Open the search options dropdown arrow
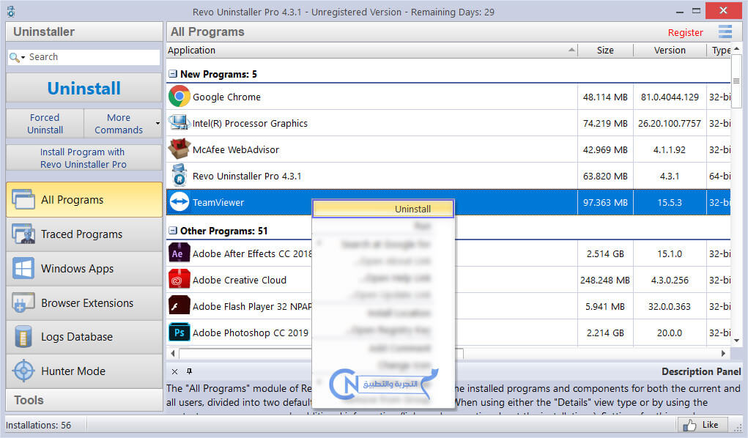Screen dimensions: 748x438 pyautogui.click(x=23, y=57)
